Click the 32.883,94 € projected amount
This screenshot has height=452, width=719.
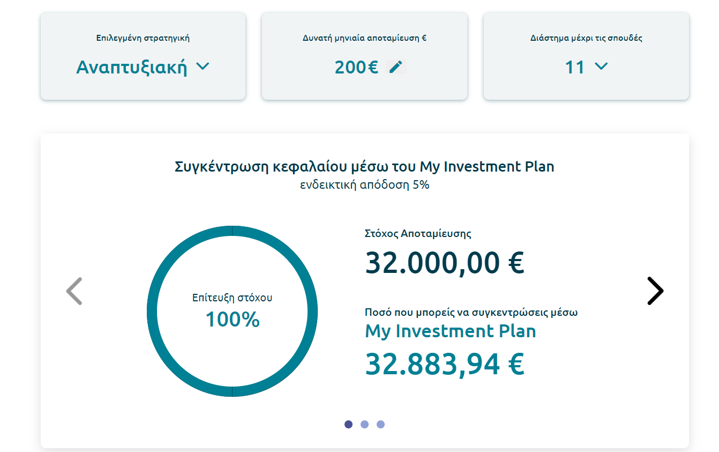coord(444,364)
